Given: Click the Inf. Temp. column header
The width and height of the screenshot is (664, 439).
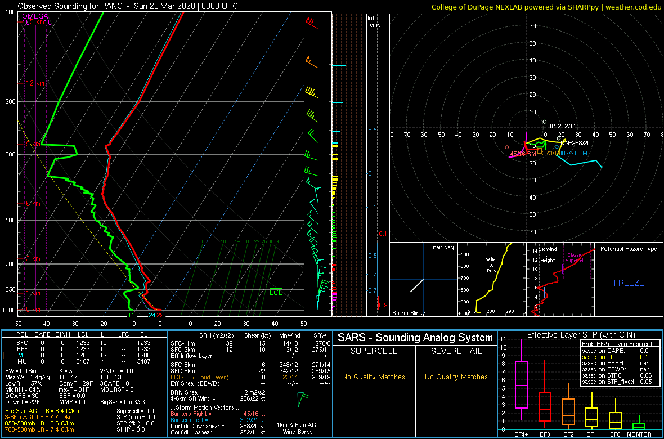Looking at the screenshot, I should point(374,22).
